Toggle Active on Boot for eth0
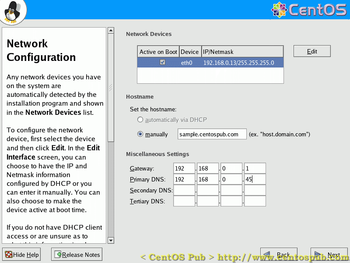 163,63
